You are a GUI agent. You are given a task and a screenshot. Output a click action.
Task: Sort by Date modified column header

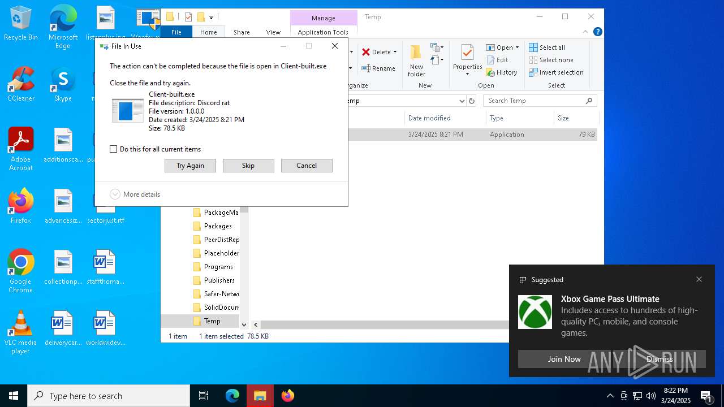coord(445,118)
